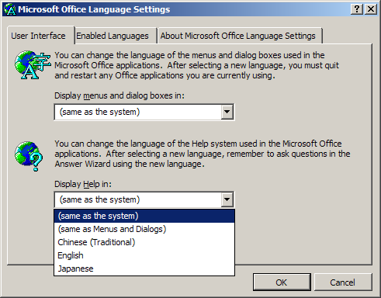Close the Language Settings dialog
This screenshot has width=381, height=298.
371,9
